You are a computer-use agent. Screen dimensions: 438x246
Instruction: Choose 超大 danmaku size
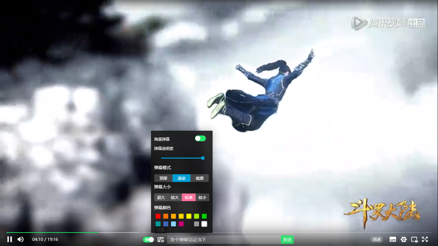(x=161, y=197)
